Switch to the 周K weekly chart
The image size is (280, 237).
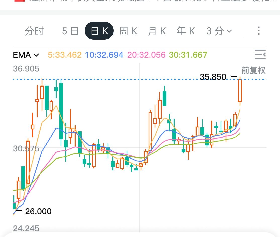[x=128, y=31]
